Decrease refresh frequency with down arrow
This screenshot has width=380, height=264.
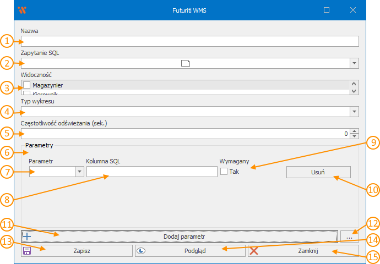coord(354,136)
